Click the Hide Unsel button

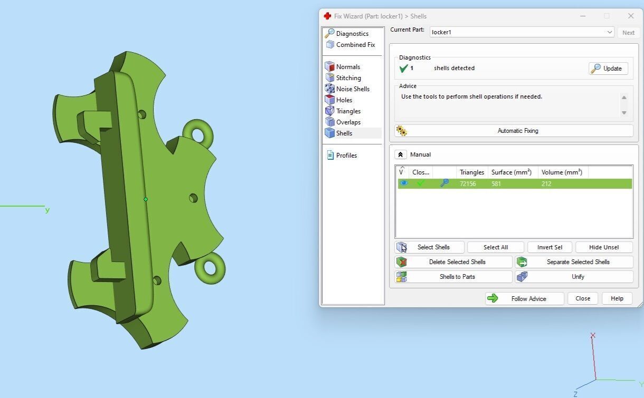604,247
